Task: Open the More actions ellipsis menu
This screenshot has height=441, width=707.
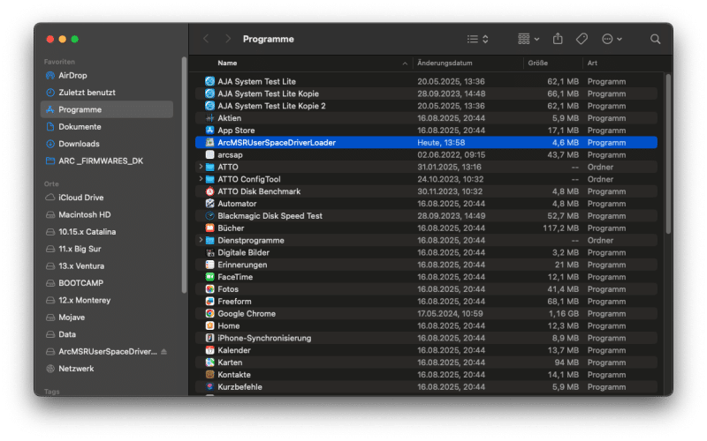Action: pos(612,39)
